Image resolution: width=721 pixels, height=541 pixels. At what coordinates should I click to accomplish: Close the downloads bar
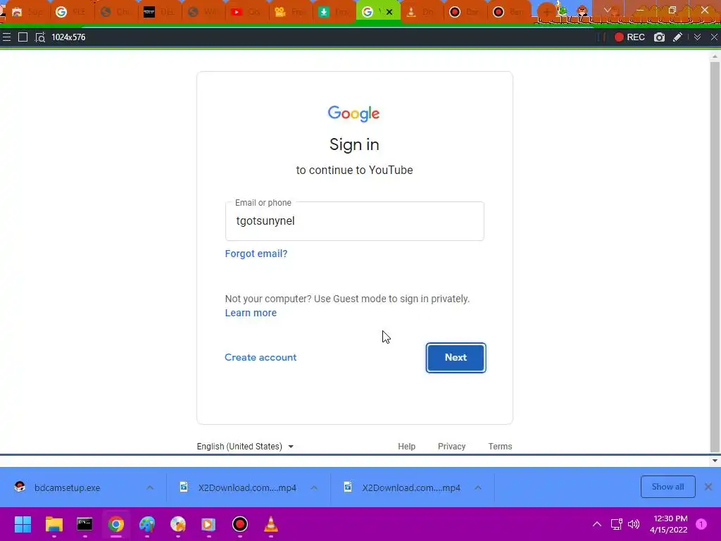tap(708, 487)
